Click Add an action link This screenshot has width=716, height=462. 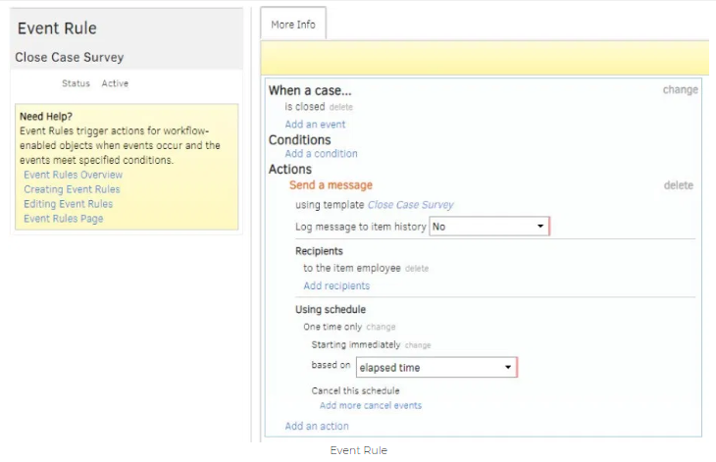[x=317, y=427]
